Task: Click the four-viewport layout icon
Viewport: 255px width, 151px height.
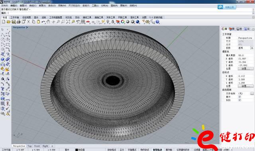Action: pyautogui.click(x=83, y=22)
